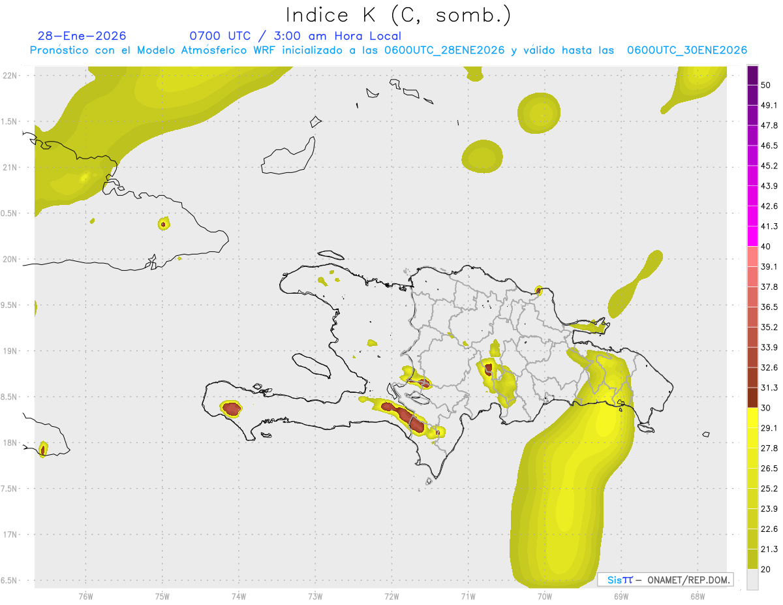Click the "26.5" color scale value

click(769, 469)
